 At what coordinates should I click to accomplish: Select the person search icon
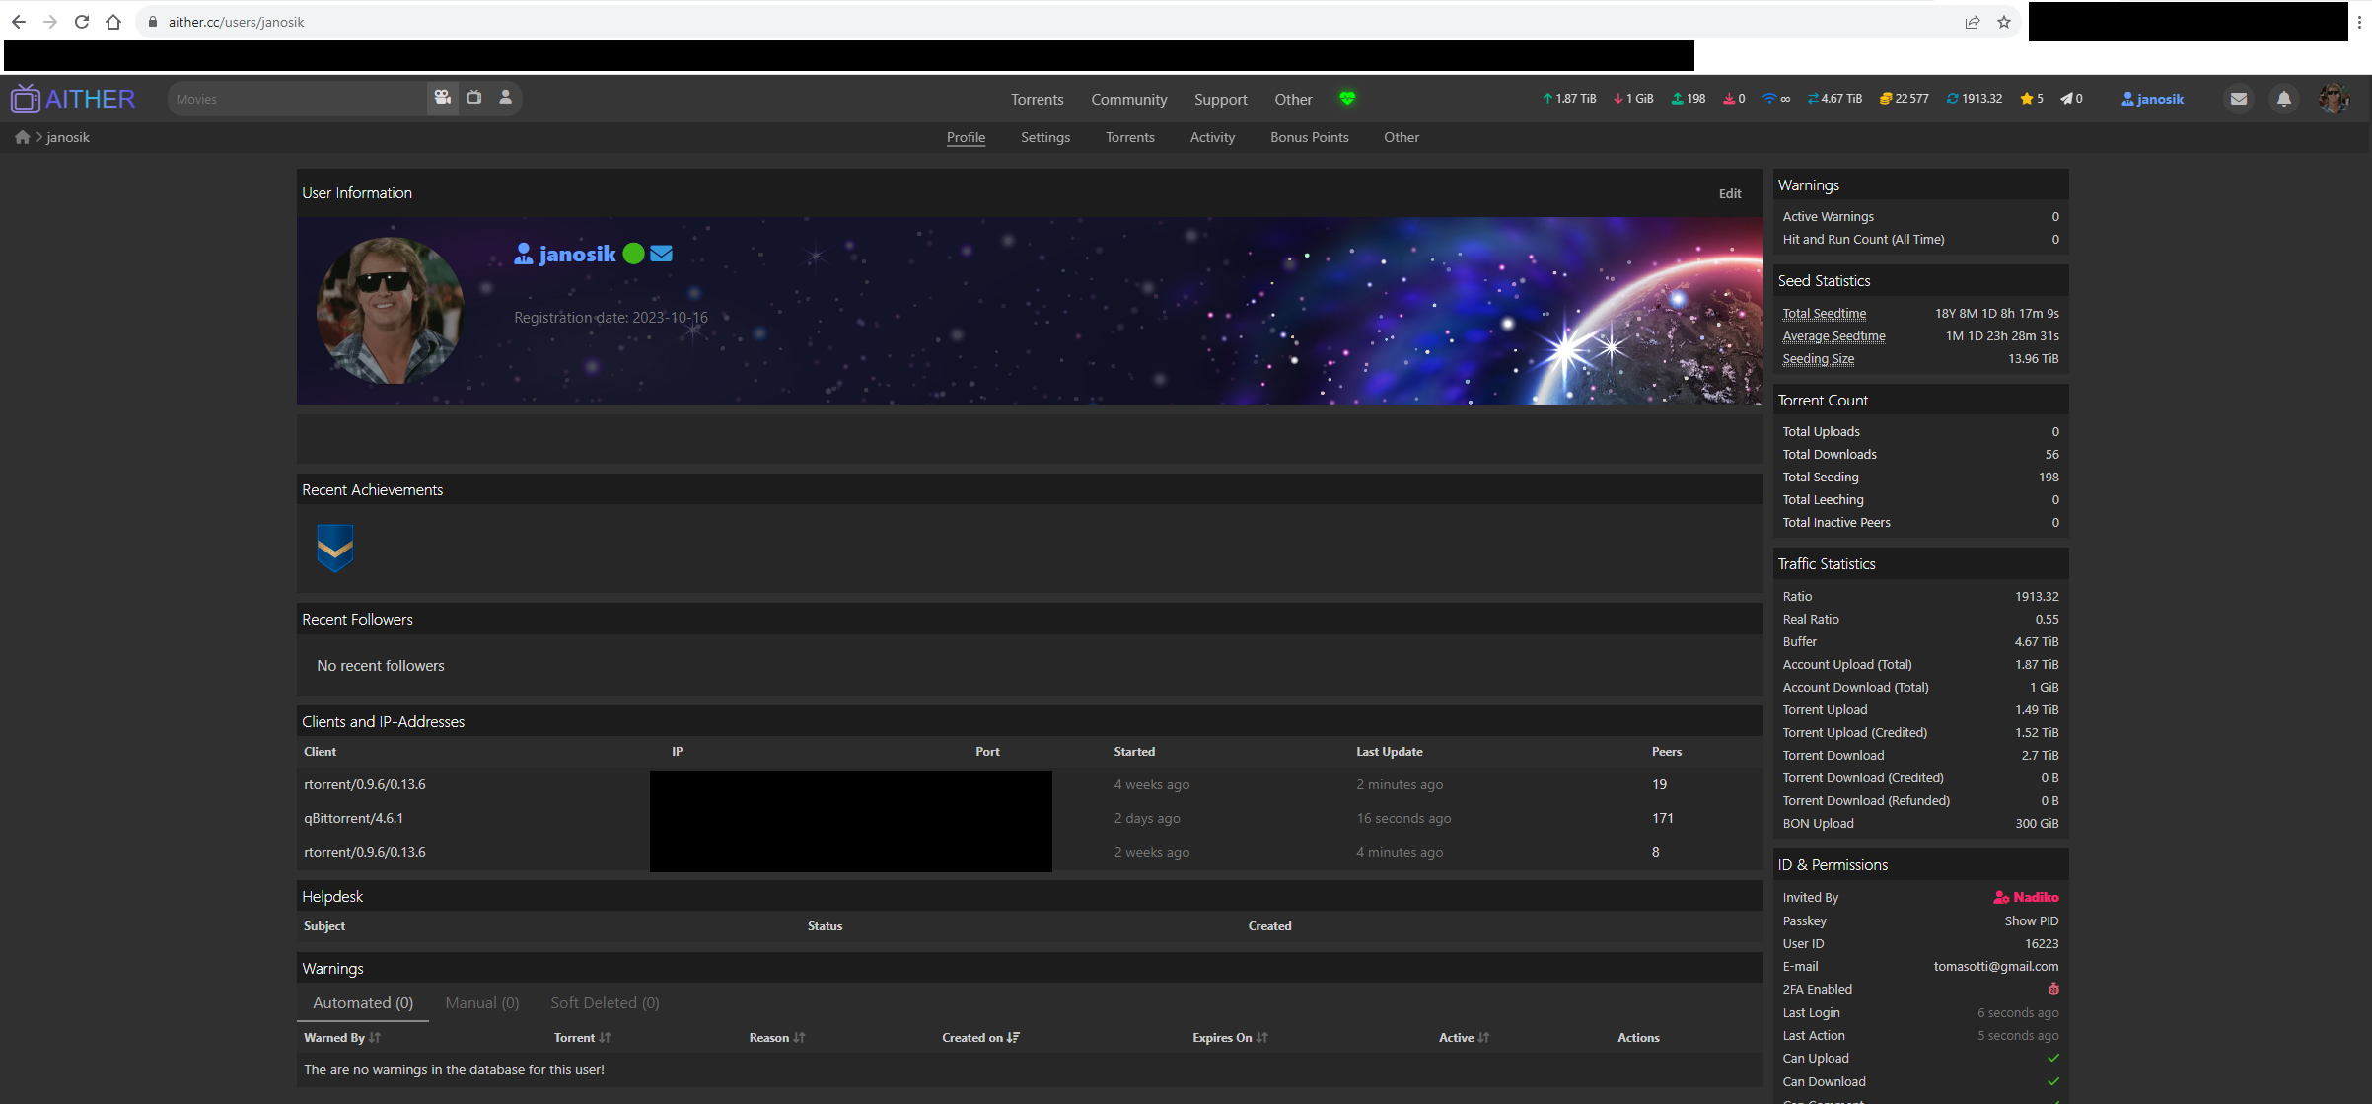tap(506, 98)
